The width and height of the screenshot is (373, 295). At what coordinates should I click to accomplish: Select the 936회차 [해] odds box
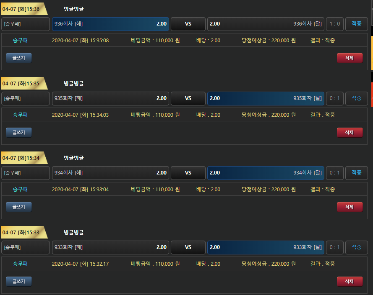(110, 24)
